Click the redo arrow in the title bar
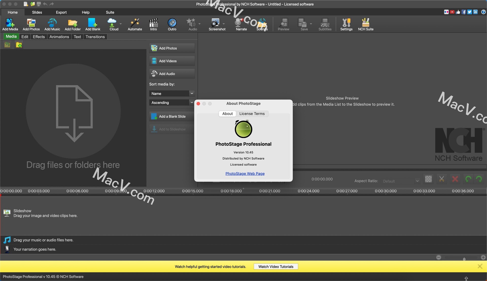Screen dimensions: 487x281 point(52,4)
